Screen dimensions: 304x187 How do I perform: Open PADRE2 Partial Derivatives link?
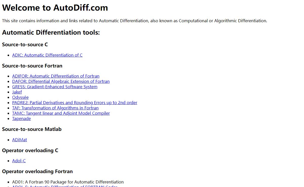(75, 103)
